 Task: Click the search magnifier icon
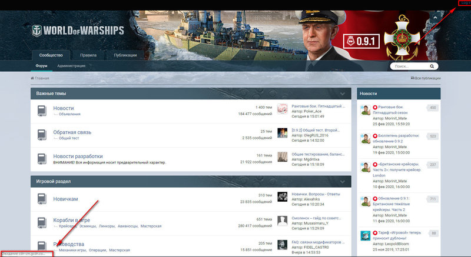tap(432, 66)
